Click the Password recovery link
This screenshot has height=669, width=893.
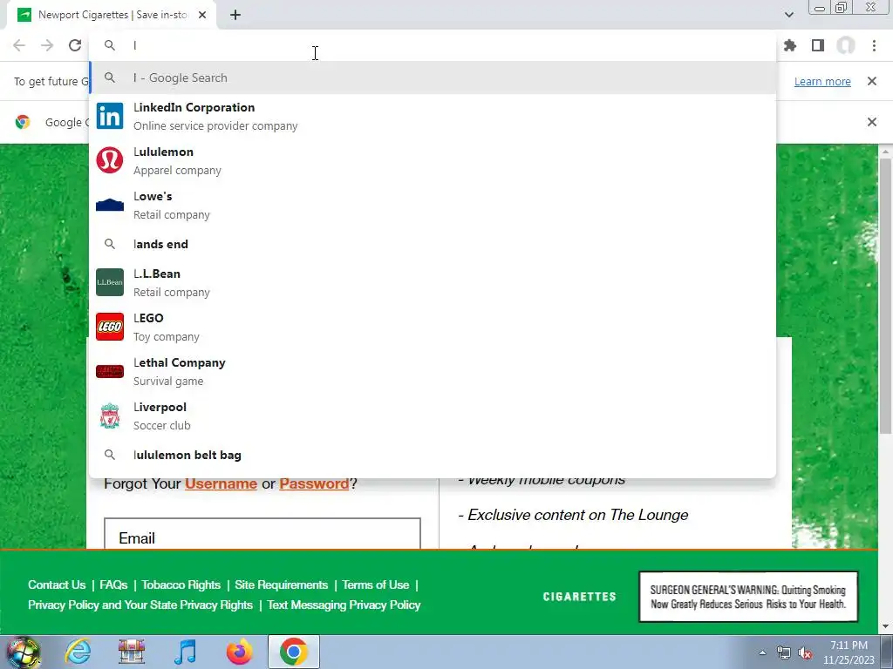click(314, 483)
